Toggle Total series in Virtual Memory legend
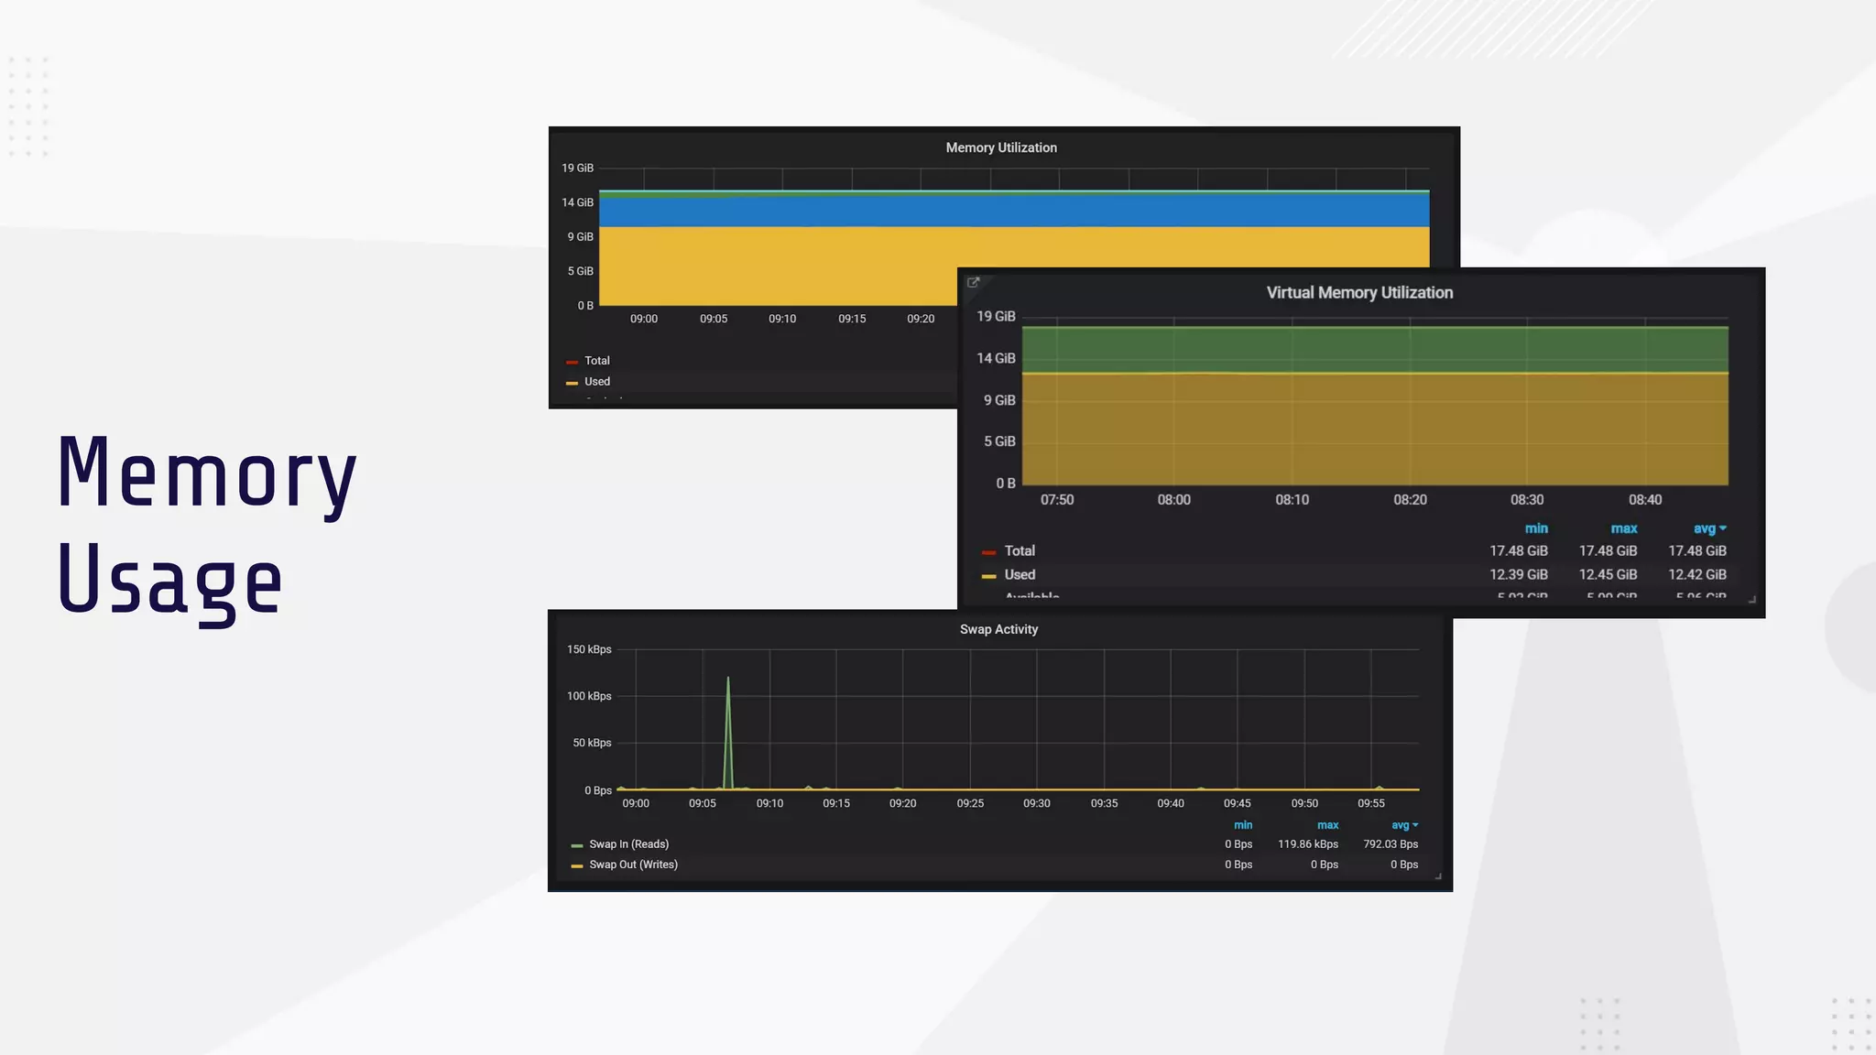Viewport: 1876px width, 1055px height. pos(1019,551)
